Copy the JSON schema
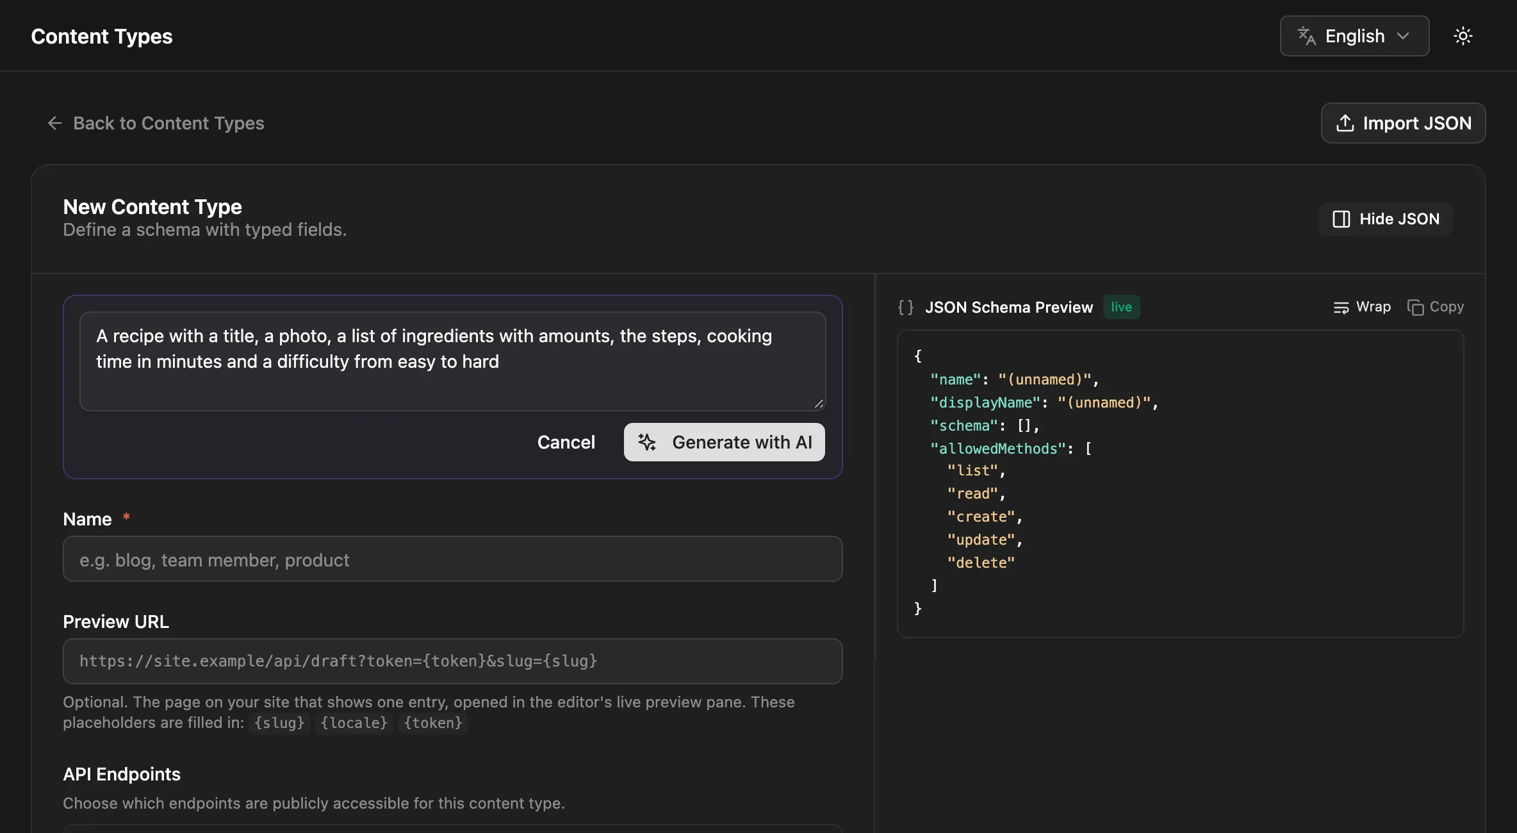Screen dimensions: 1517x833 pyautogui.click(x=1436, y=307)
